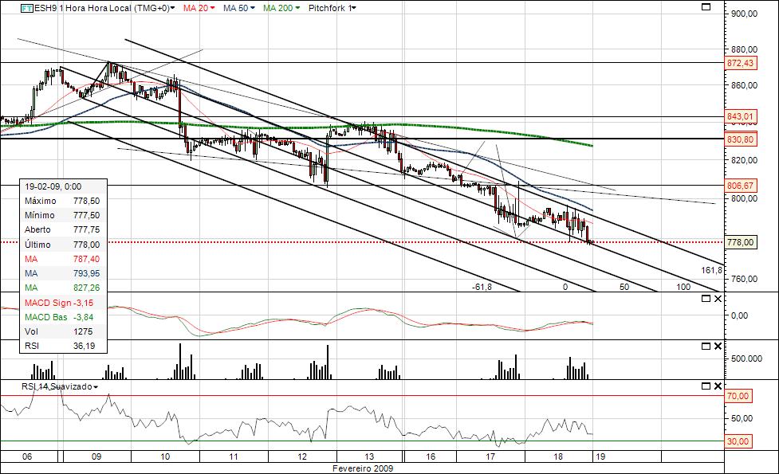
Task: Close the MACD panel
Action: (718, 299)
